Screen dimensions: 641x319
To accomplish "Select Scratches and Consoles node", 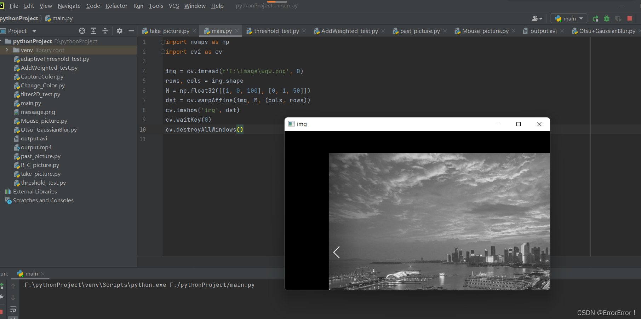I will click(x=43, y=201).
